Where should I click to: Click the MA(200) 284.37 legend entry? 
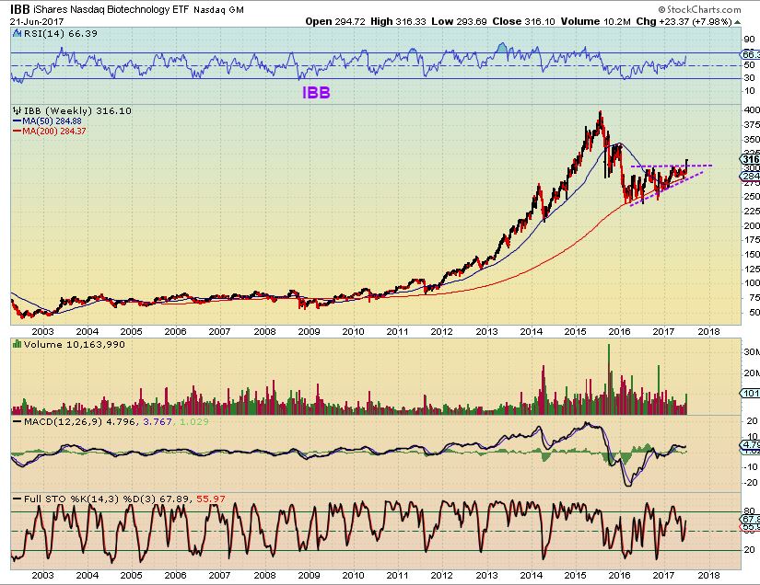pyautogui.click(x=53, y=132)
